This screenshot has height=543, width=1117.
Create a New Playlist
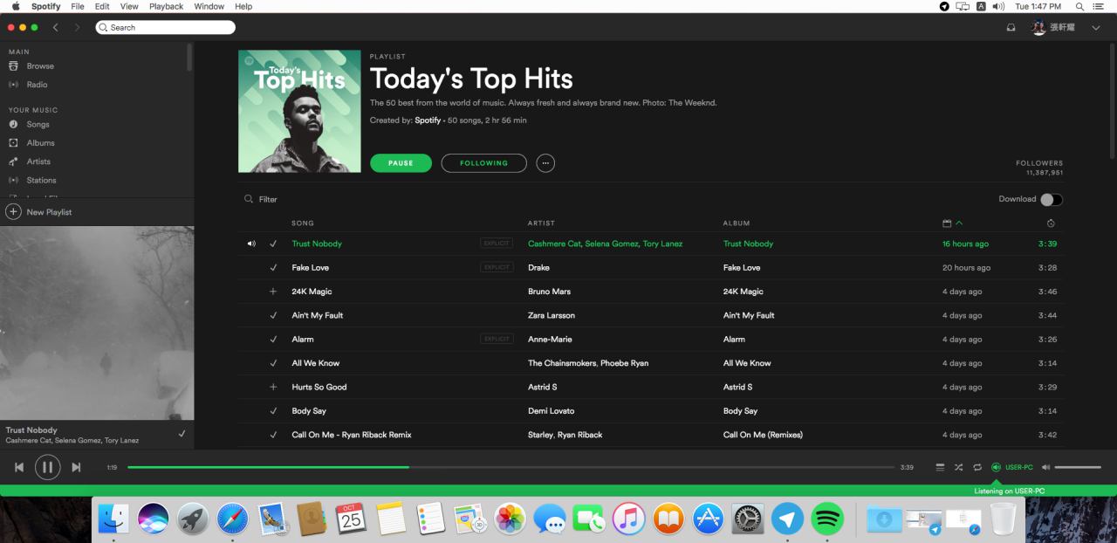coord(39,212)
